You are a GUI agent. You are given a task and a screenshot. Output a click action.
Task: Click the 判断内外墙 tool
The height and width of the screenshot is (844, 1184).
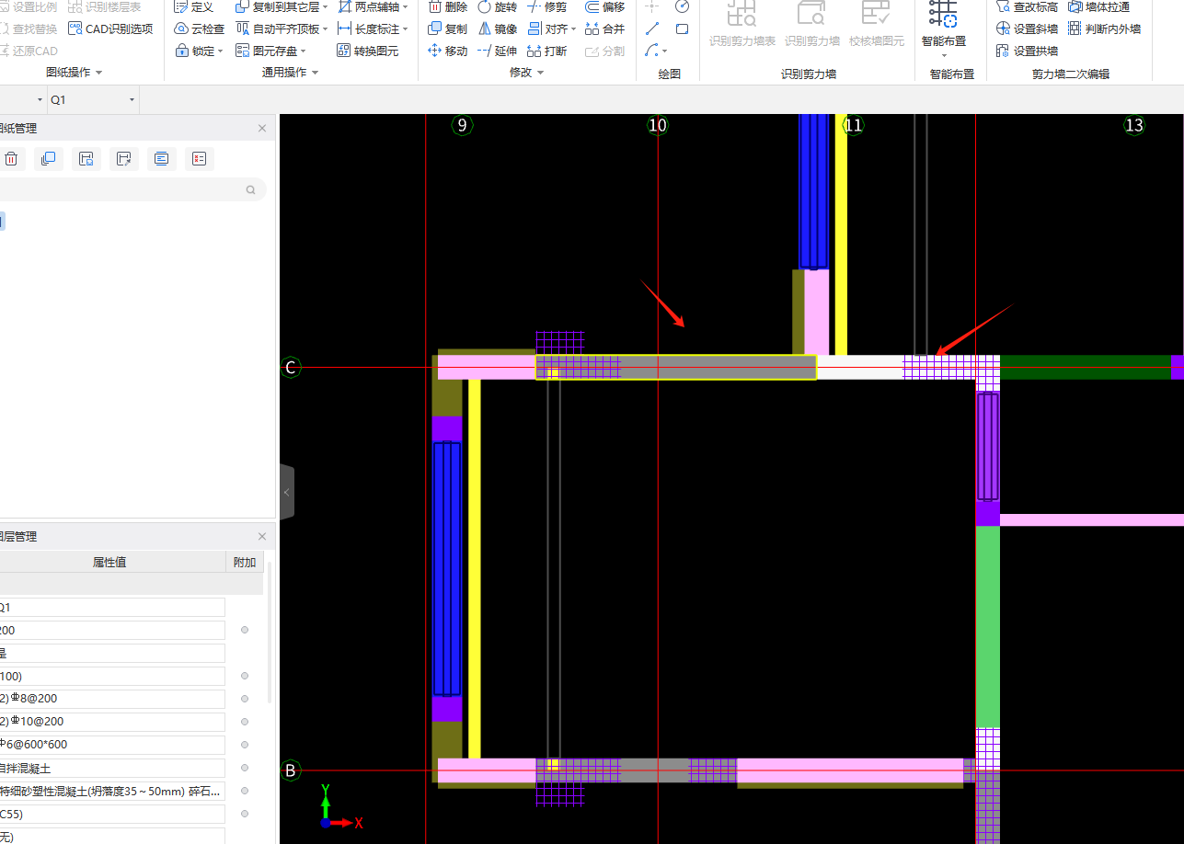(1104, 29)
